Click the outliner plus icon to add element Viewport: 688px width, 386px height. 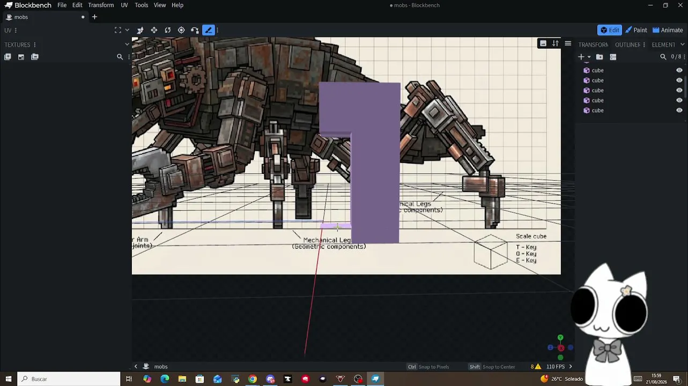(x=581, y=57)
